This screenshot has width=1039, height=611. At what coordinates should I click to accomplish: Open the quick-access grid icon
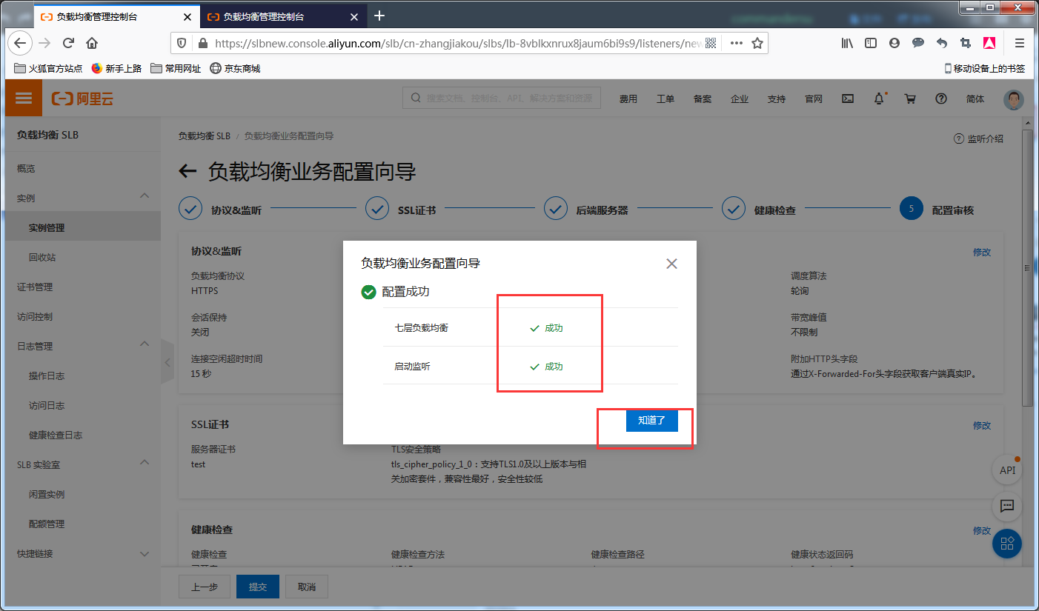1006,544
